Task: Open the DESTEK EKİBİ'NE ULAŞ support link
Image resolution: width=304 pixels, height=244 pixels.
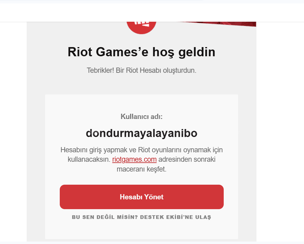Action: coord(176,217)
